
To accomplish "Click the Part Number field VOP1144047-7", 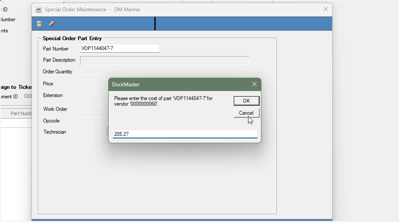I will pos(120,49).
